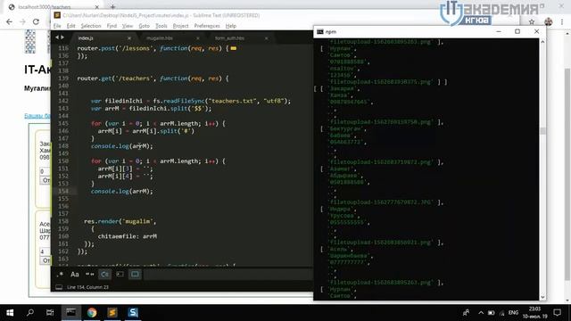
Task: Open the Goto menu
Action: click(x=144, y=26)
